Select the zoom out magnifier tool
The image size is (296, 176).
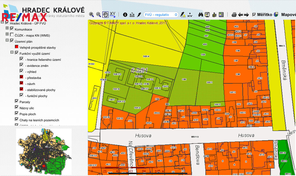coord(99,14)
